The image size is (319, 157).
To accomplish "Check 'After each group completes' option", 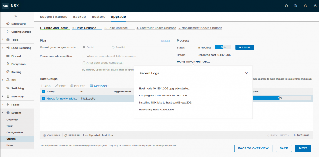I will (83, 63).
